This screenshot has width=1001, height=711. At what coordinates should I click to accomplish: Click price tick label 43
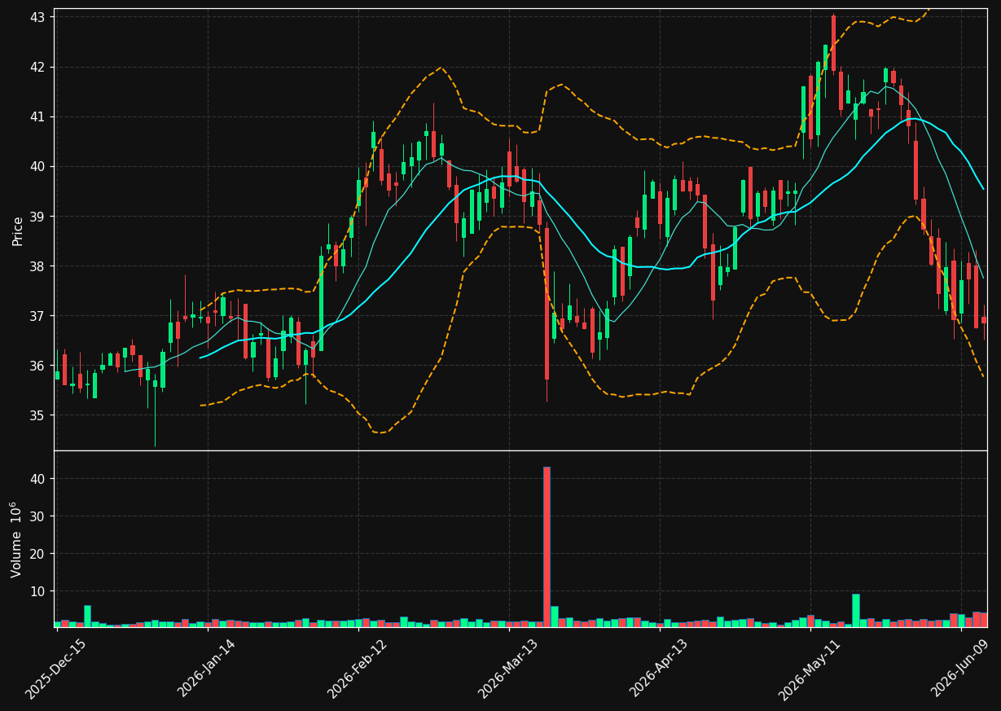coord(39,17)
